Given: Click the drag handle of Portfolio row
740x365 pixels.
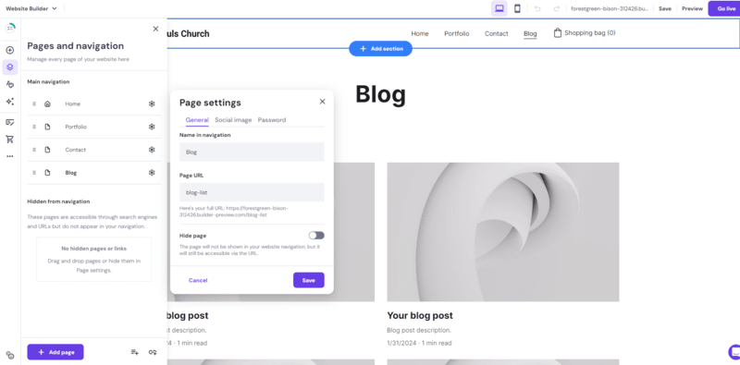Looking at the screenshot, I should pyautogui.click(x=34, y=127).
